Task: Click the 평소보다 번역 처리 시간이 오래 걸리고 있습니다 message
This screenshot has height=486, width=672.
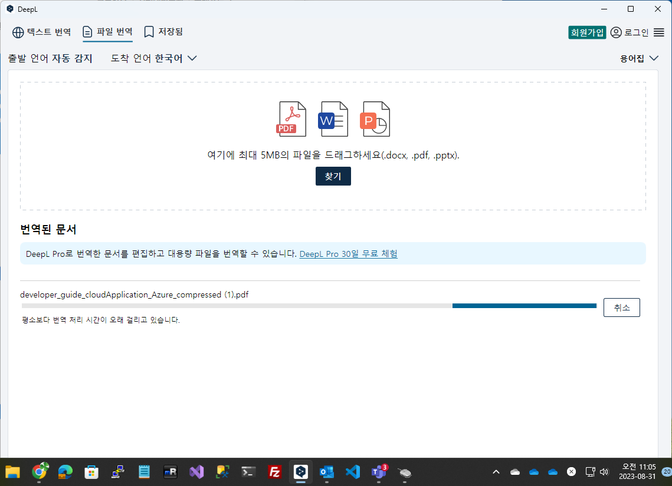Action: click(101, 320)
